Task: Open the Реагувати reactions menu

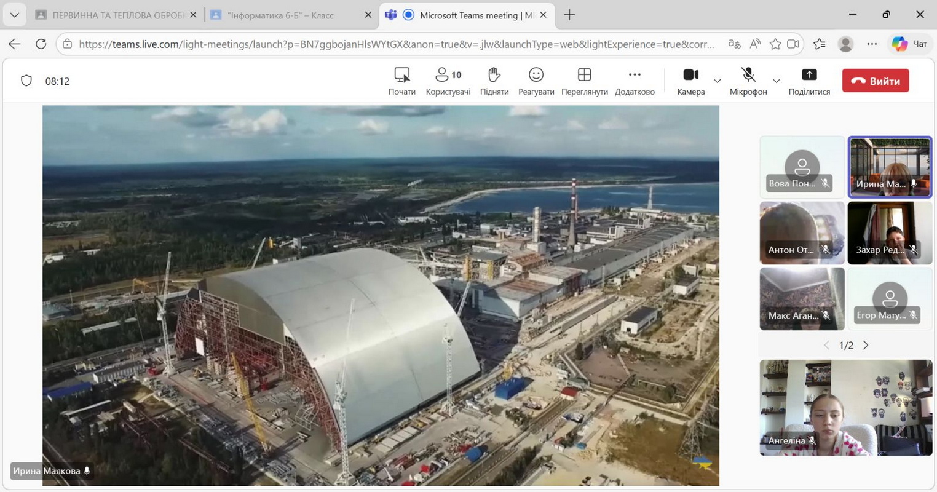Action: [x=536, y=81]
